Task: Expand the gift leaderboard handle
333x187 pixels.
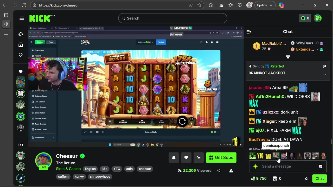Action: [288, 57]
